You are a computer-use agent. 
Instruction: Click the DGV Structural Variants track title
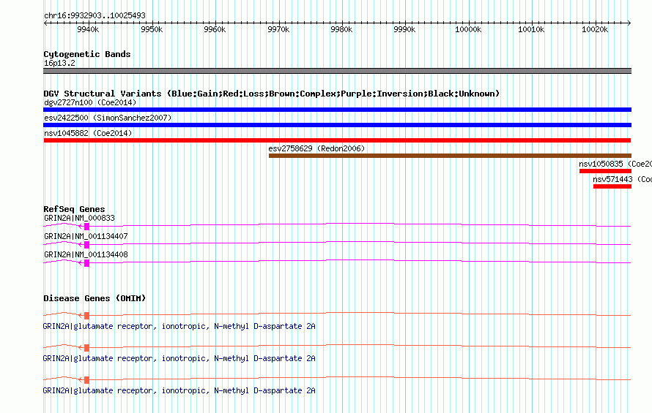[x=272, y=94]
